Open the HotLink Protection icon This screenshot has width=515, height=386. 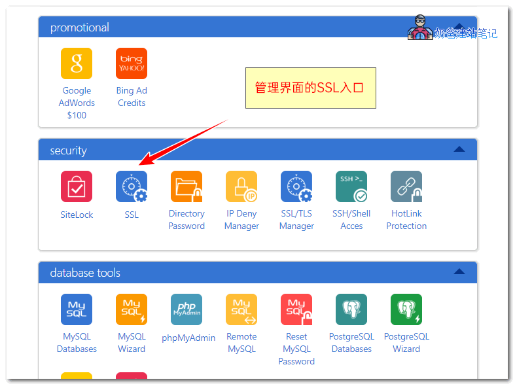(406, 186)
